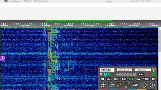Switch to LSB mode
161x90 pixels.
pos(124,79)
